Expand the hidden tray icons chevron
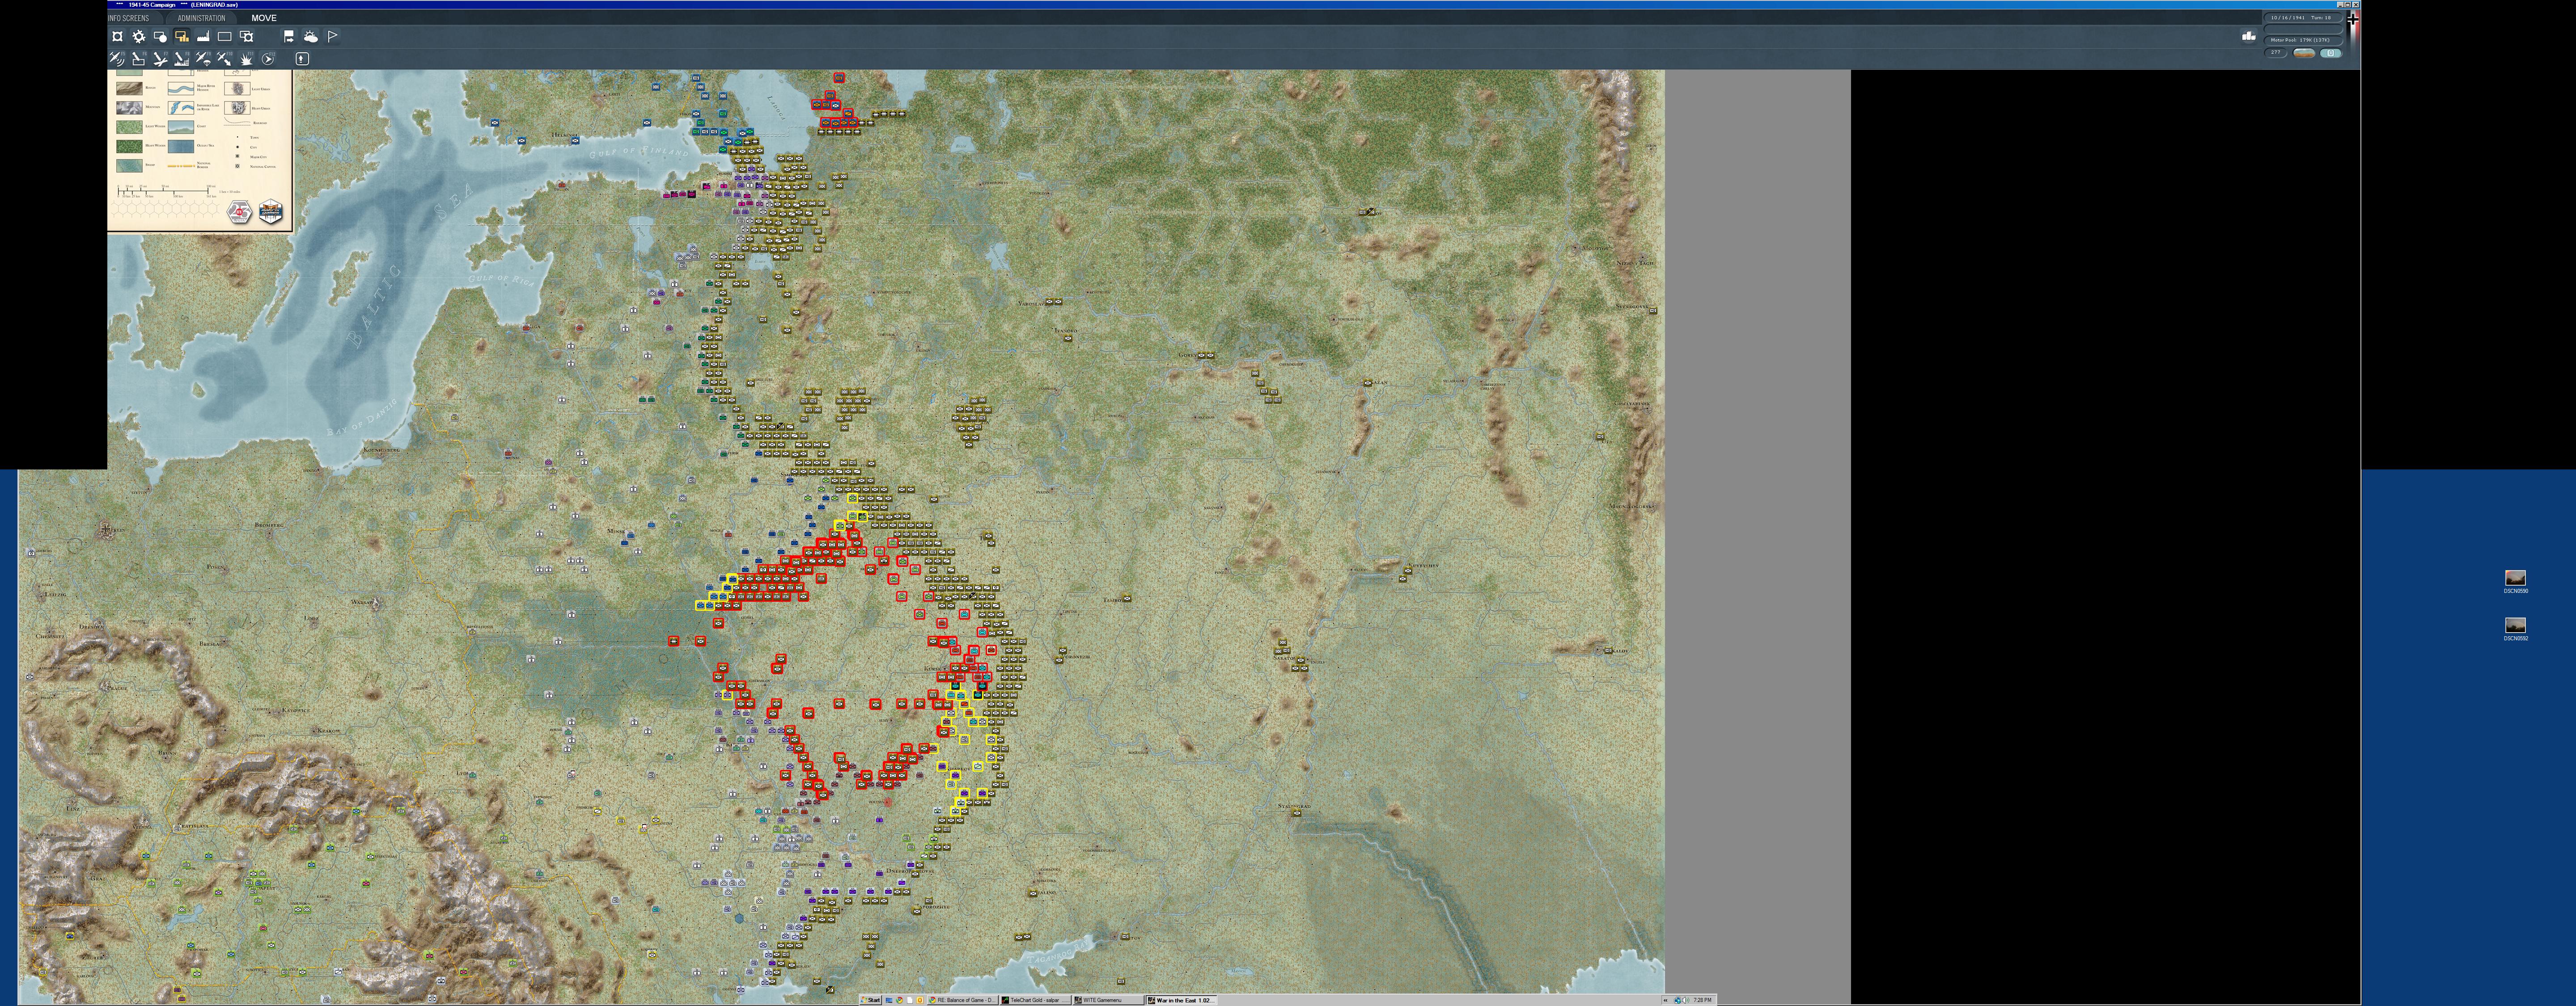The image size is (2576, 1006). pyautogui.click(x=1666, y=1000)
